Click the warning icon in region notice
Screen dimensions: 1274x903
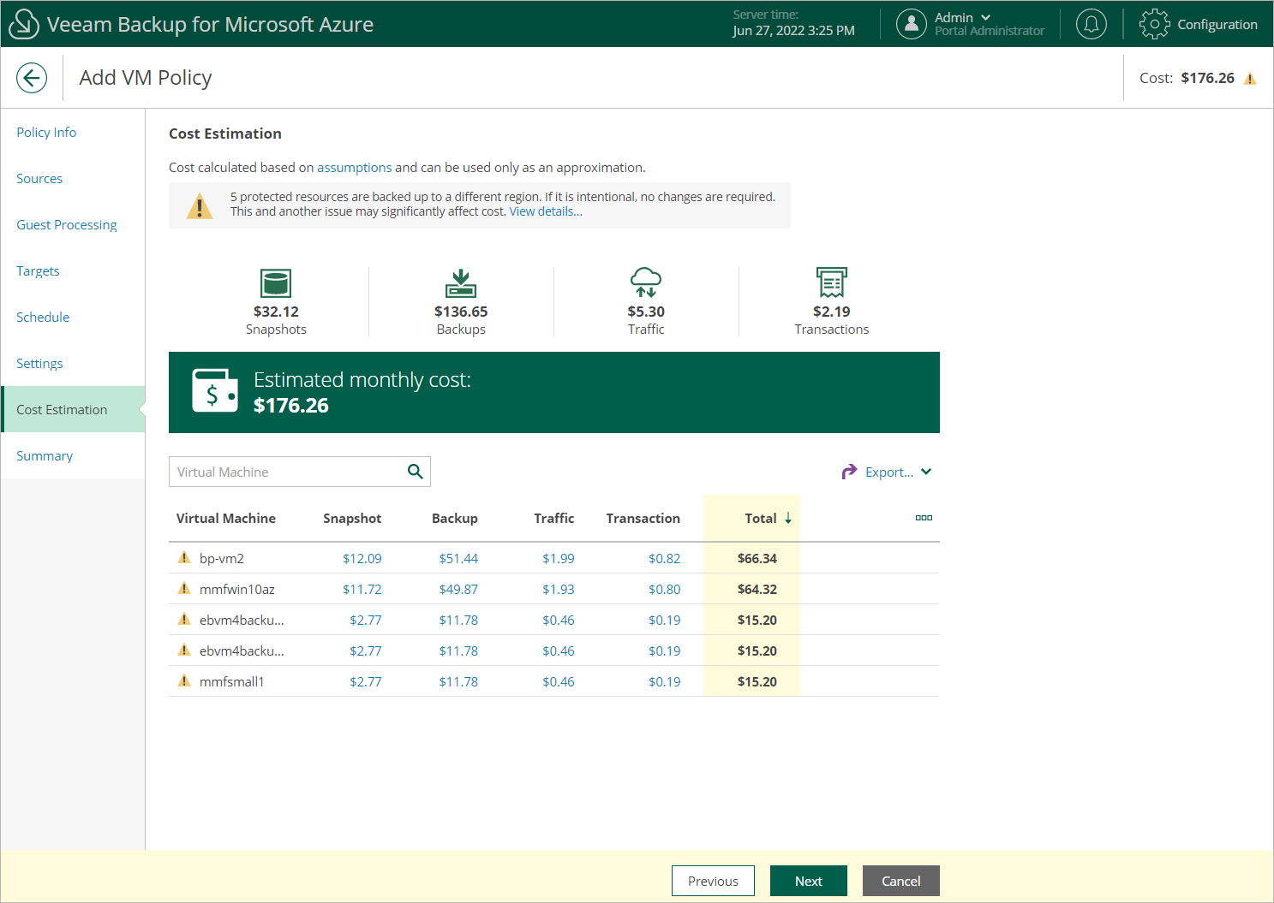200,205
